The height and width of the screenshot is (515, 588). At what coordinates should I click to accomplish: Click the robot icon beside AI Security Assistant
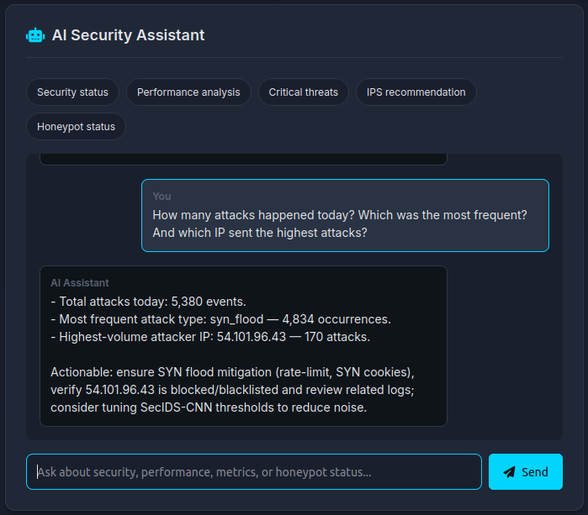tap(35, 35)
